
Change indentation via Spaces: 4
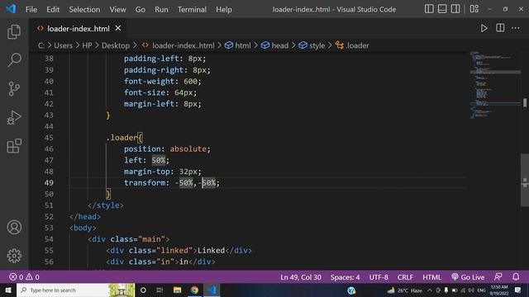tap(345, 277)
